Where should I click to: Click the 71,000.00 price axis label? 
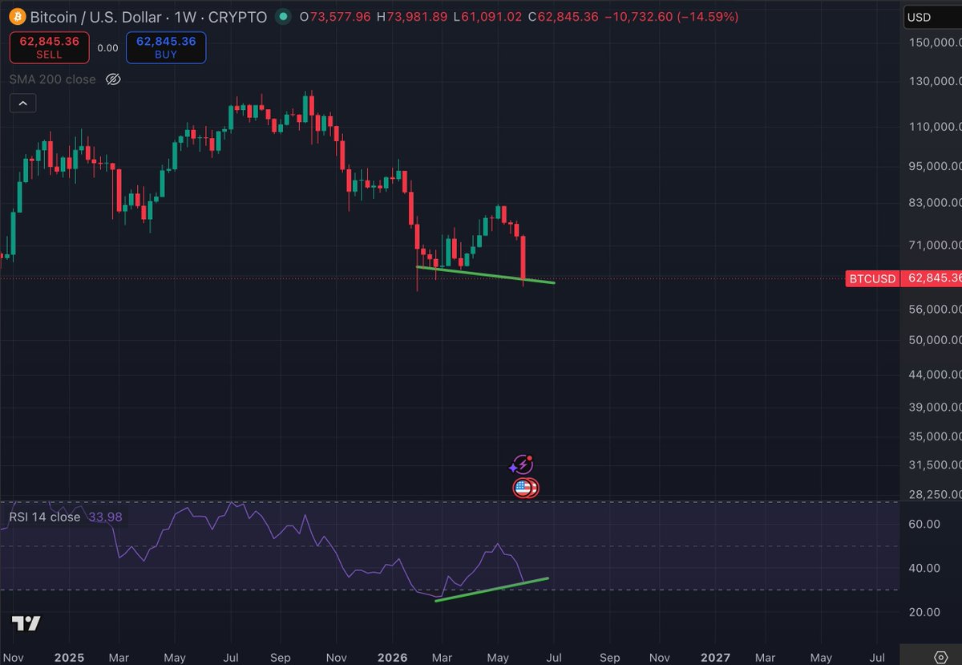point(935,245)
